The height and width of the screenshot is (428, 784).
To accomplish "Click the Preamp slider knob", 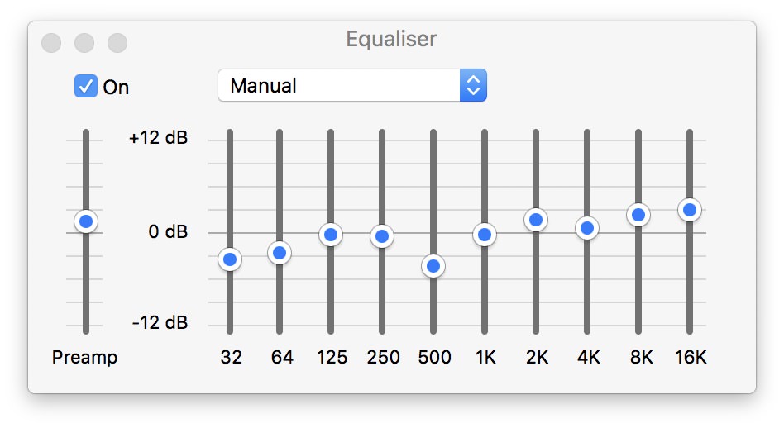I will pyautogui.click(x=85, y=221).
